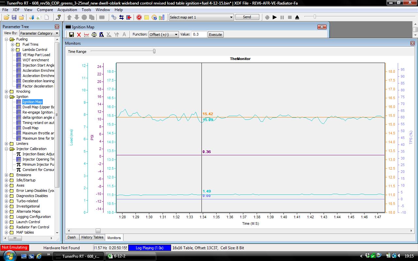Click the red gauge dashboard icon
The image size is (418, 261).
(x=139, y=17)
